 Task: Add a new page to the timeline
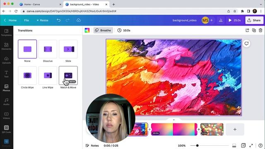click(x=235, y=130)
